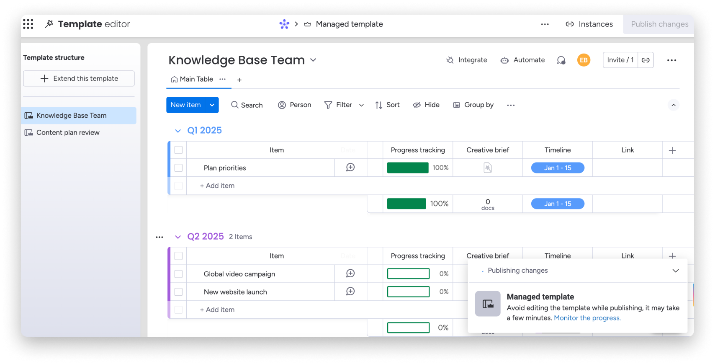Click Publish changes button
The image size is (715, 364).
(659, 24)
